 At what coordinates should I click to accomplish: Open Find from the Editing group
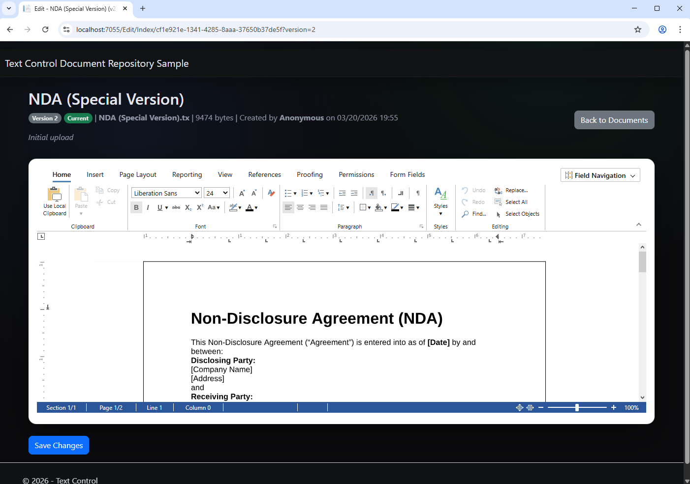(x=474, y=214)
